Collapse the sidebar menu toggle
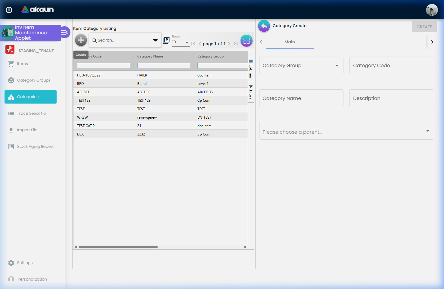 tap(65, 32)
